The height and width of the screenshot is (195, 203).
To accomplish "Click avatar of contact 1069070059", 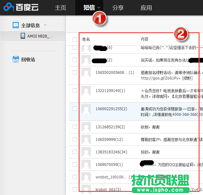I will [x=86, y=164].
